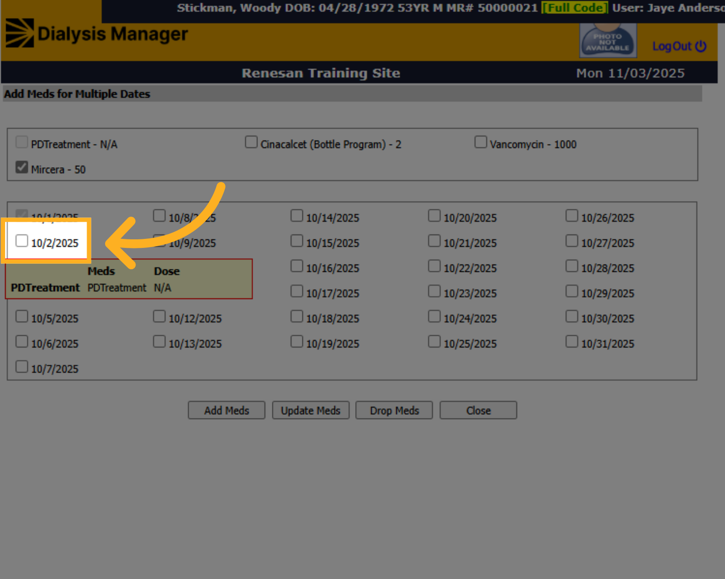725x579 pixels.
Task: Check the 10/5/2025 checkbox
Action: [21, 316]
